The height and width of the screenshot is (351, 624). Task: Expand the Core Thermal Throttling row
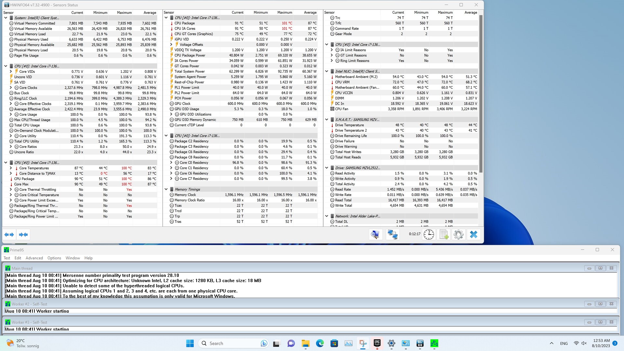[11, 189]
